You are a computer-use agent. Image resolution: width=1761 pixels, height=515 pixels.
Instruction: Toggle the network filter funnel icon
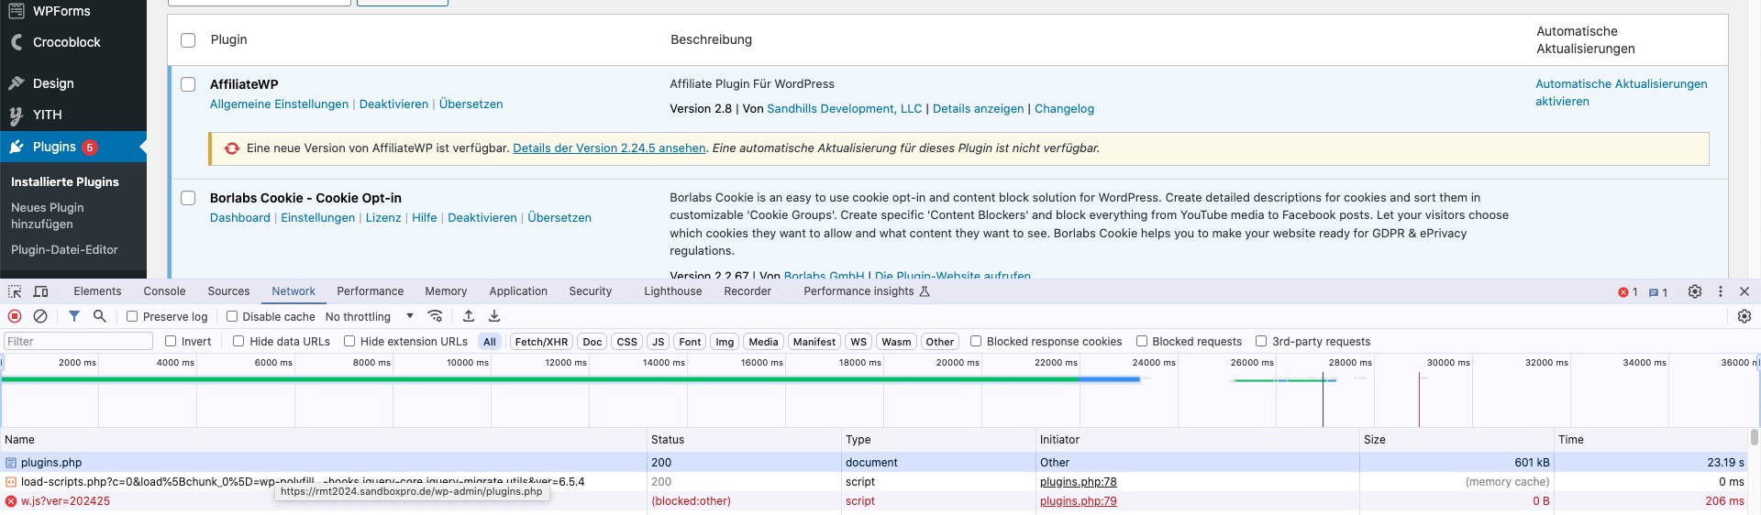click(74, 316)
